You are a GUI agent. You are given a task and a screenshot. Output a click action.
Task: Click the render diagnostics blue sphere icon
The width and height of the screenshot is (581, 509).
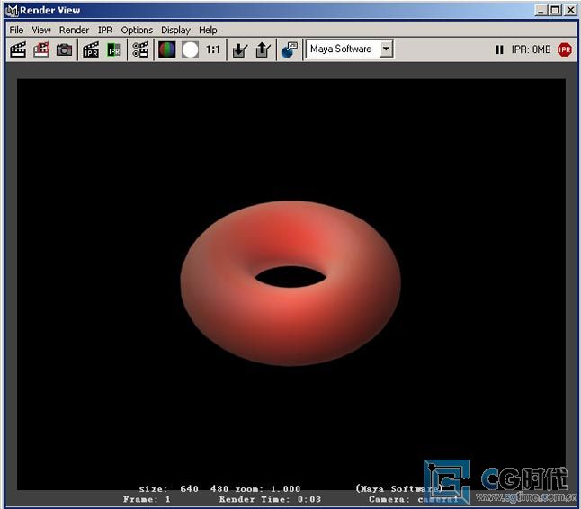click(x=290, y=49)
